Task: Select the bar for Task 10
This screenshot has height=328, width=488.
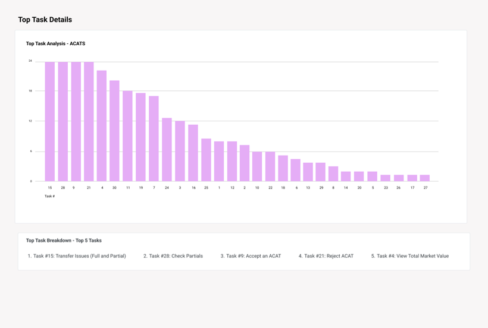Action: pyautogui.click(x=257, y=166)
